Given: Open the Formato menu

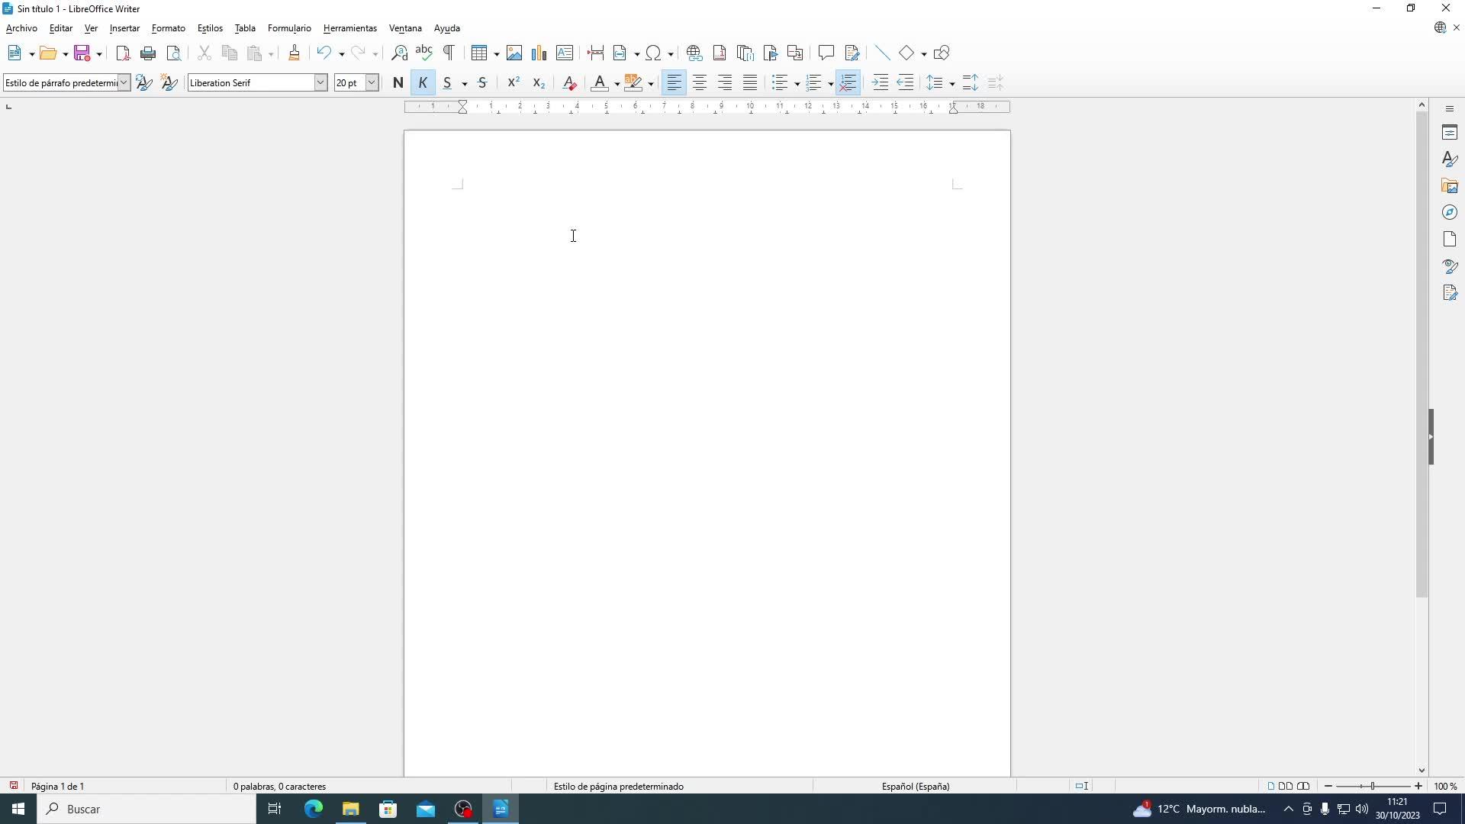Looking at the screenshot, I should 168,28.
